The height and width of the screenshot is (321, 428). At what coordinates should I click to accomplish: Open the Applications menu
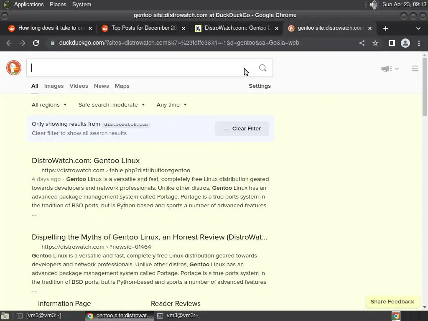(29, 4)
